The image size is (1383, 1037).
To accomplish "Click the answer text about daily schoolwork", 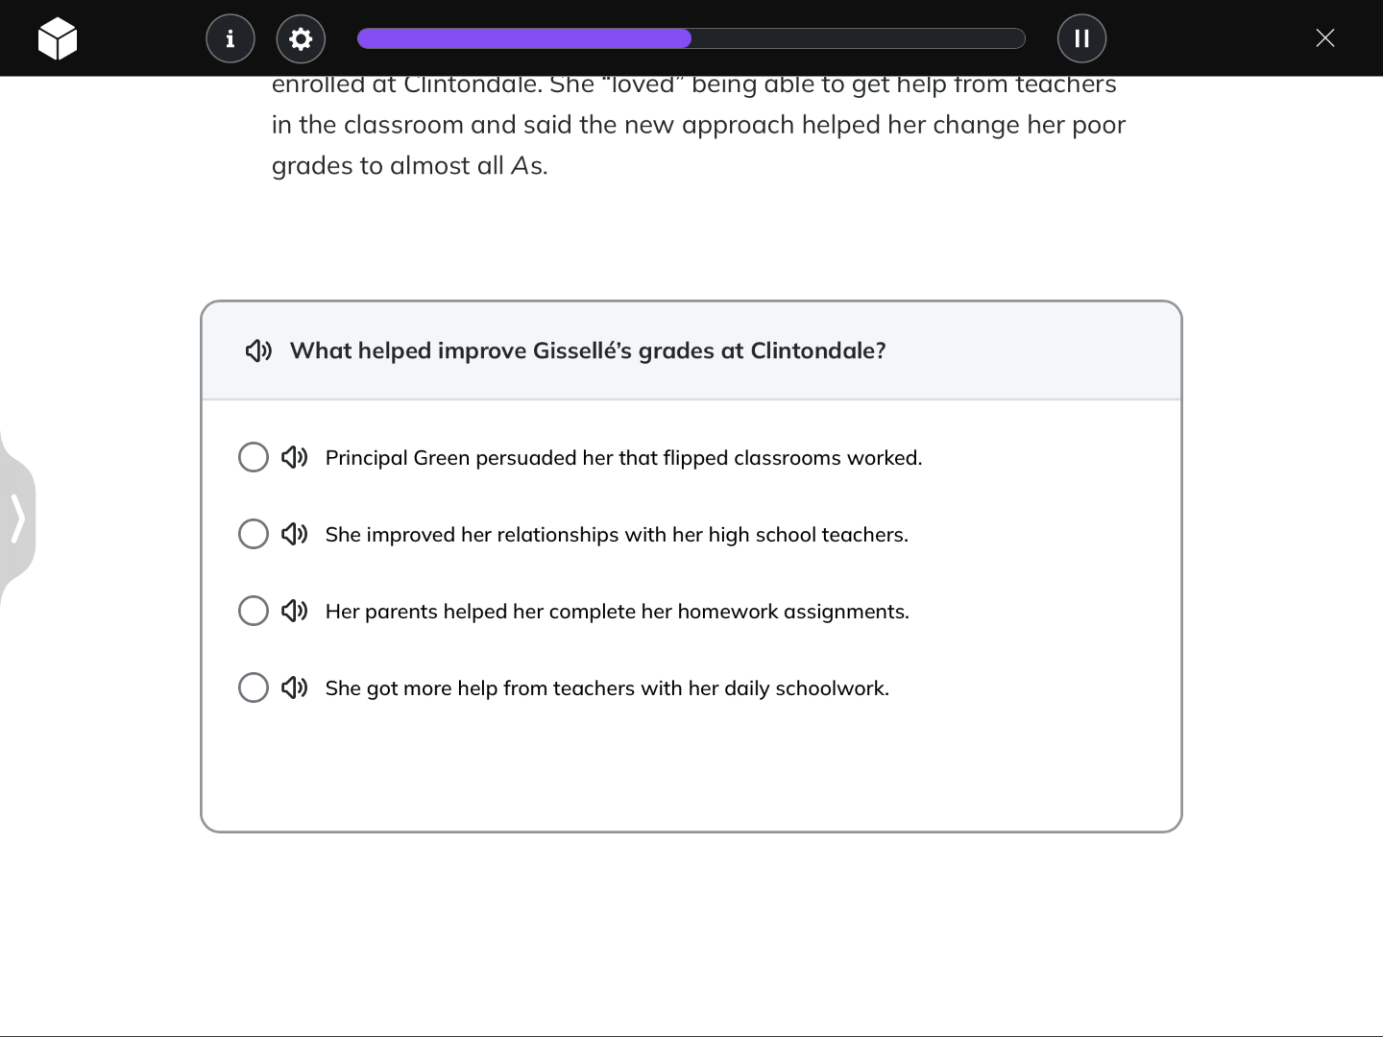I will coord(607,688).
